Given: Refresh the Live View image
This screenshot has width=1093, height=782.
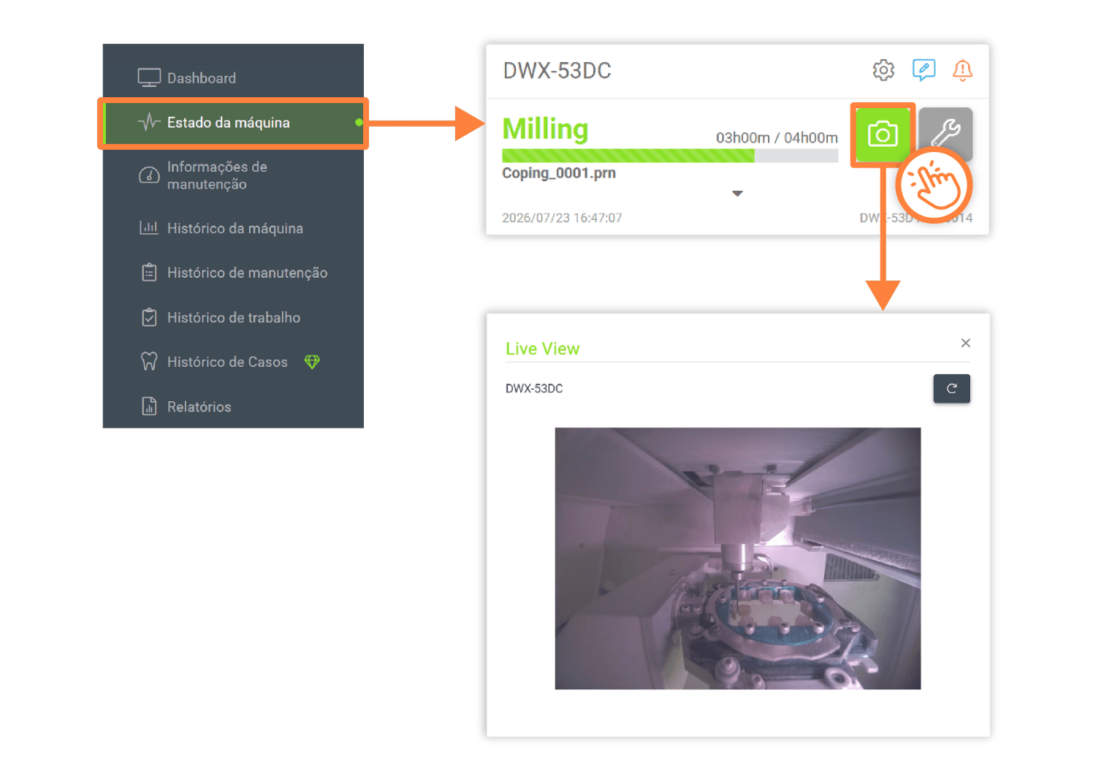Looking at the screenshot, I should coord(951,389).
